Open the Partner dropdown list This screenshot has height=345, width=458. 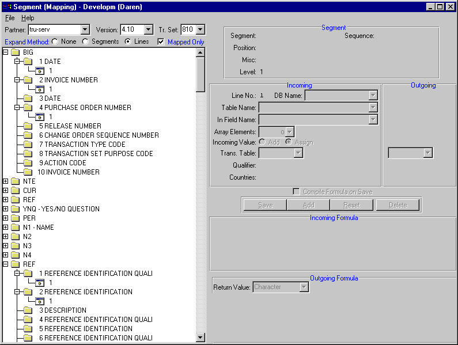[85, 29]
